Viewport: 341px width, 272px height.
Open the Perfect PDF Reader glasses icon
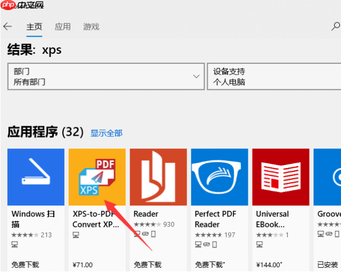pos(220,177)
